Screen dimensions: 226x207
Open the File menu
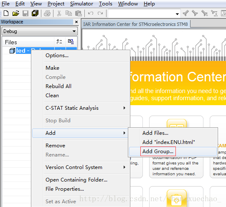click(5, 4)
